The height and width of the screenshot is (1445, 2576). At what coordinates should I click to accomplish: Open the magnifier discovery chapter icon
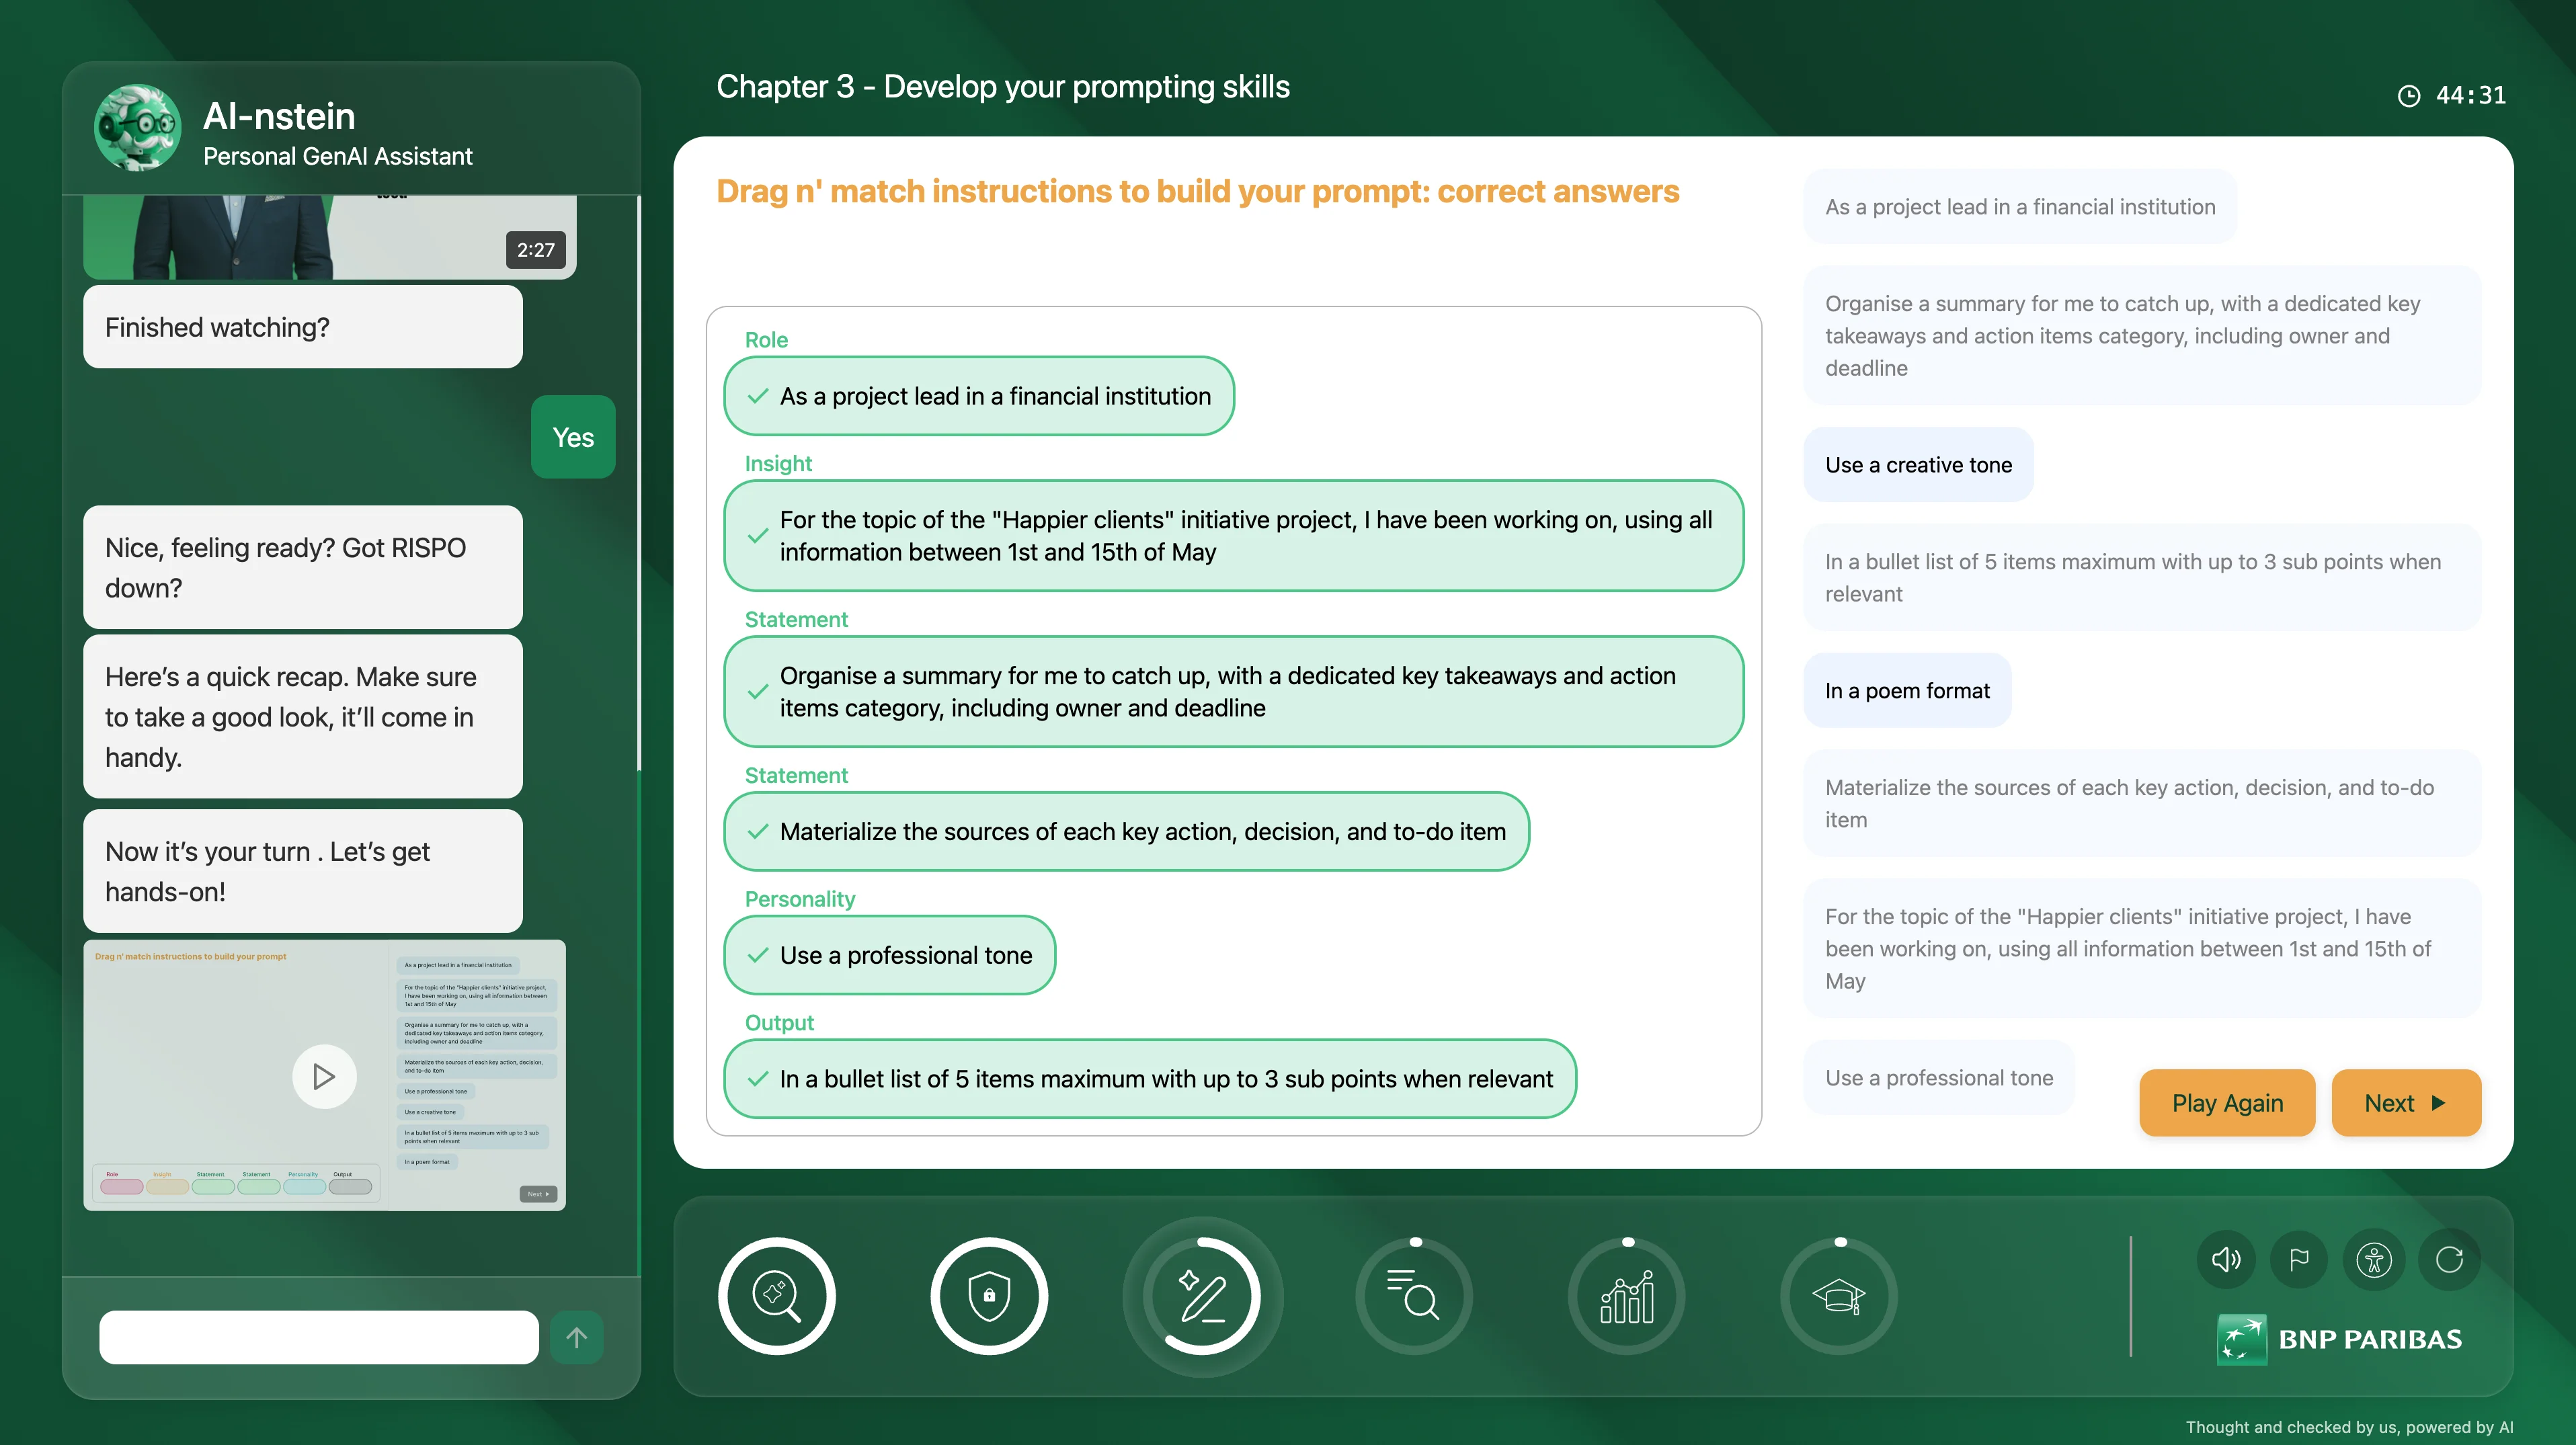pyautogui.click(x=776, y=1296)
